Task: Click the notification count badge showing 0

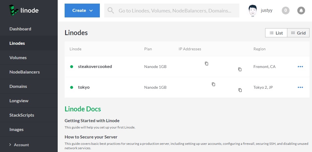Action: 286,11
